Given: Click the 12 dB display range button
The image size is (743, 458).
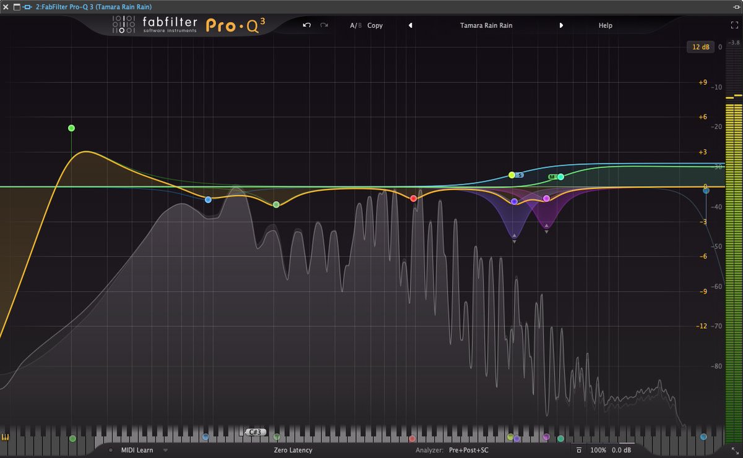Looking at the screenshot, I should [x=700, y=46].
